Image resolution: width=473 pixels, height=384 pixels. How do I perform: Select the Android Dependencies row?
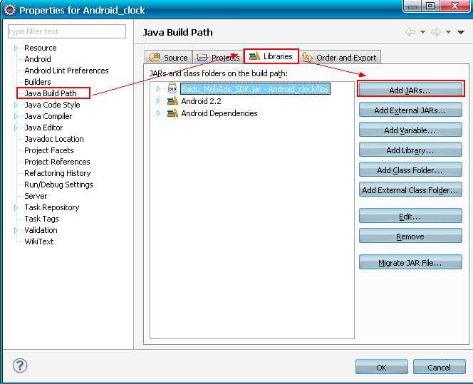click(219, 113)
